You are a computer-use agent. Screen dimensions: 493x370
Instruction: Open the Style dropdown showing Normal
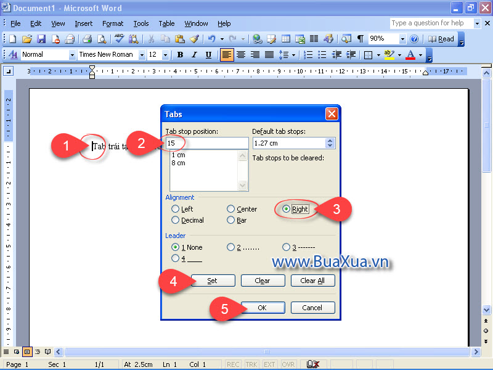pyautogui.click(x=72, y=55)
